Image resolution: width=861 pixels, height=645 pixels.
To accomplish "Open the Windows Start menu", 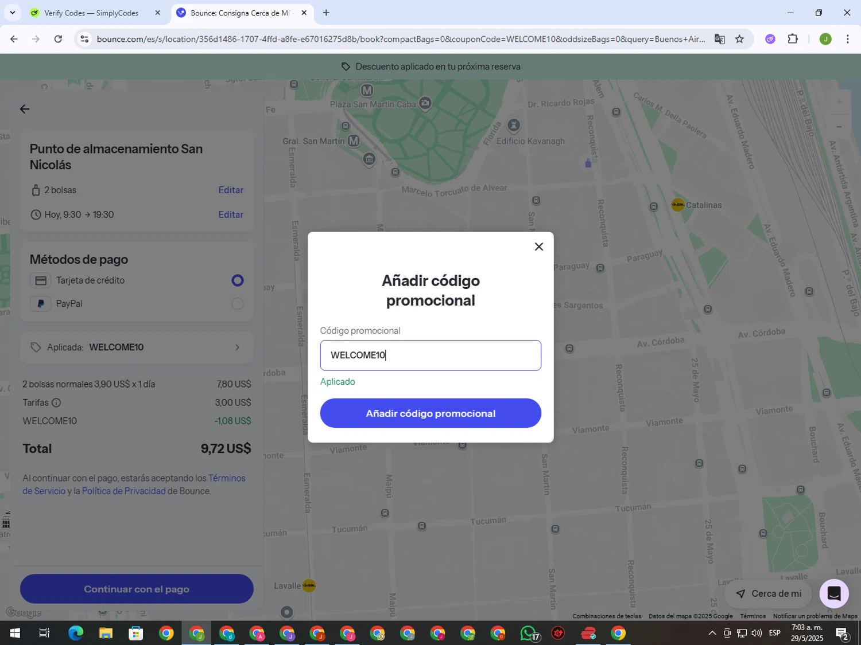I will point(15,633).
